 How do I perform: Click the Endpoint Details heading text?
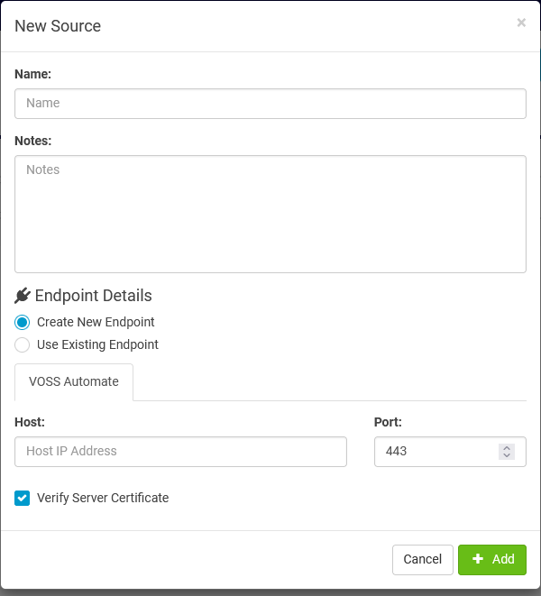93,296
